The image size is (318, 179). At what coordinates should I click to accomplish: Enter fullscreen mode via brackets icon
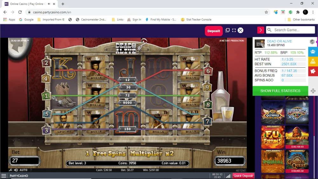234,30
